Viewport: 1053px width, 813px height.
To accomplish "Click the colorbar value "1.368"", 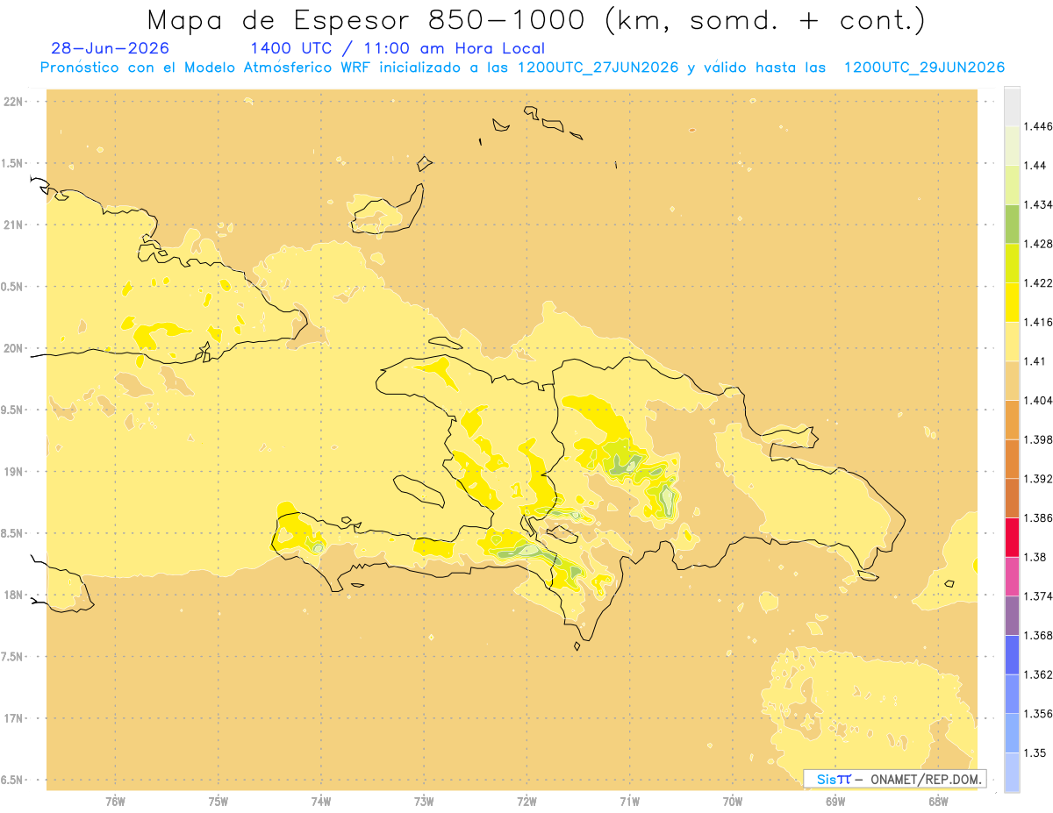I will (1038, 635).
